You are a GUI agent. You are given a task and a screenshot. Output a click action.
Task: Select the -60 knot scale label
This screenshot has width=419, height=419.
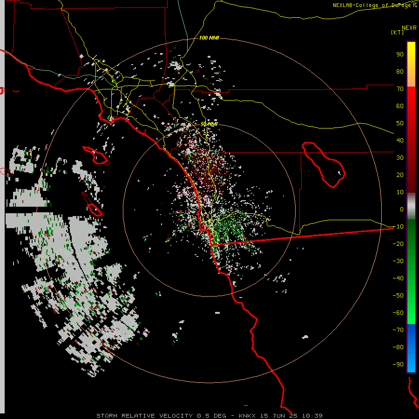(398, 313)
